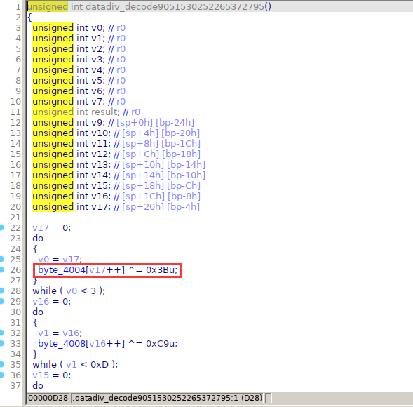Click status bar location '.datadiv_decode9051530252265372795:1 (D28)'
This screenshot has width=413, height=407.
[168, 398]
